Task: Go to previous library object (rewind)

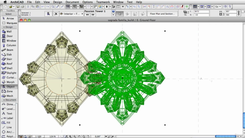Action: point(87,15)
